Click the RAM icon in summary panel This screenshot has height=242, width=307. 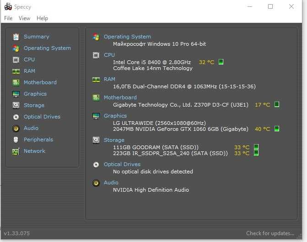96,79
